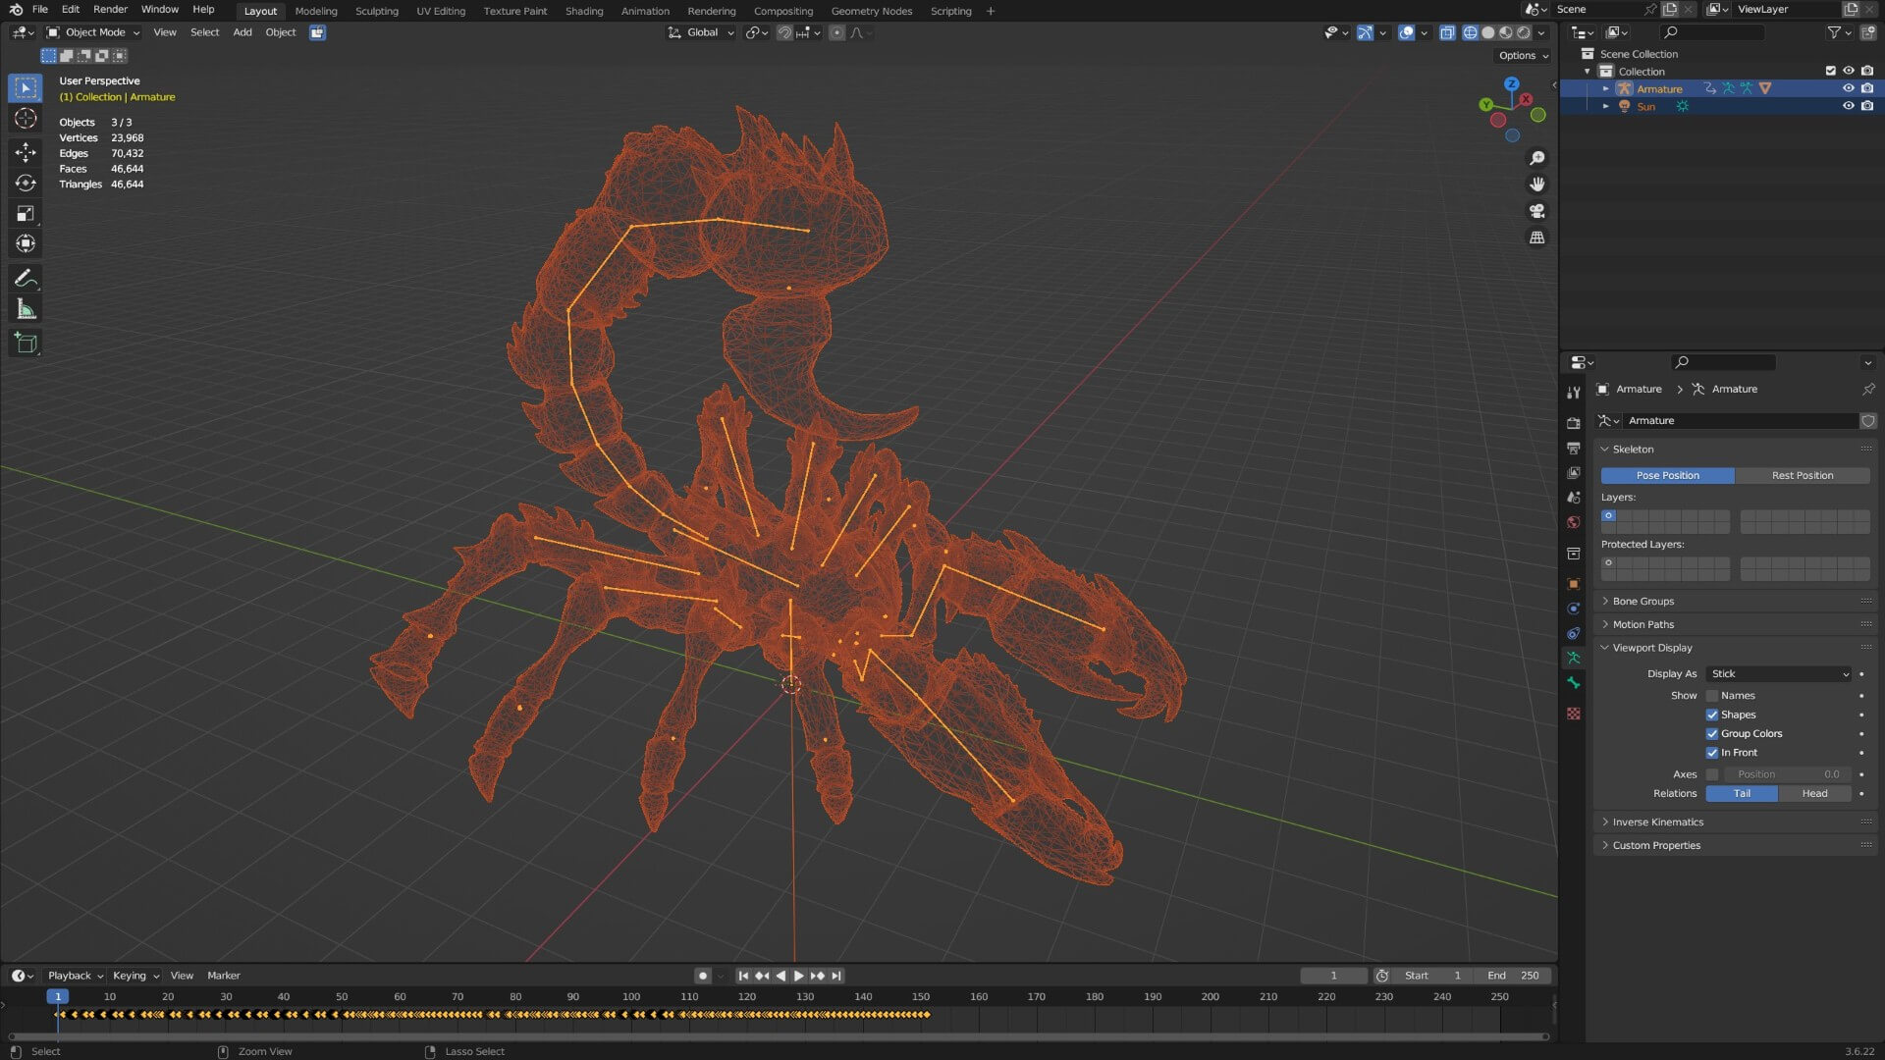The width and height of the screenshot is (1885, 1060).
Task: Disable Armature in renders camera icon
Action: coord(1867,88)
